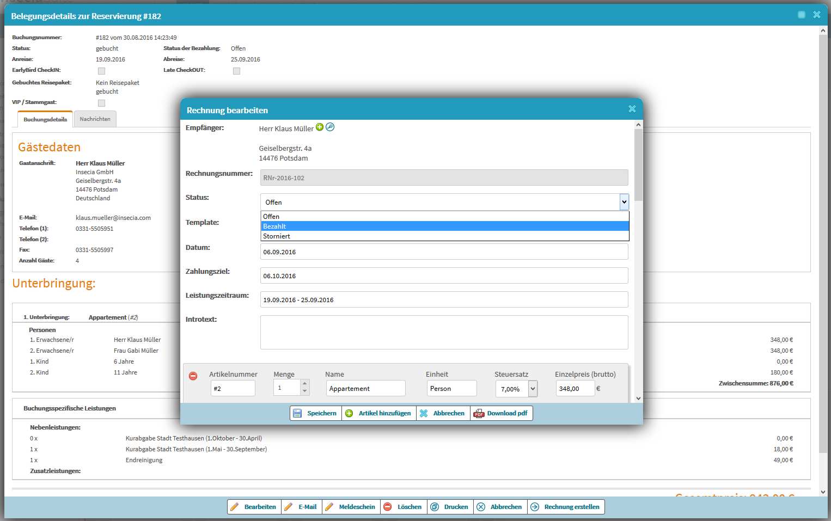Enable the Late CheckOUT checkbox
This screenshot has height=521, width=831.
click(236, 71)
